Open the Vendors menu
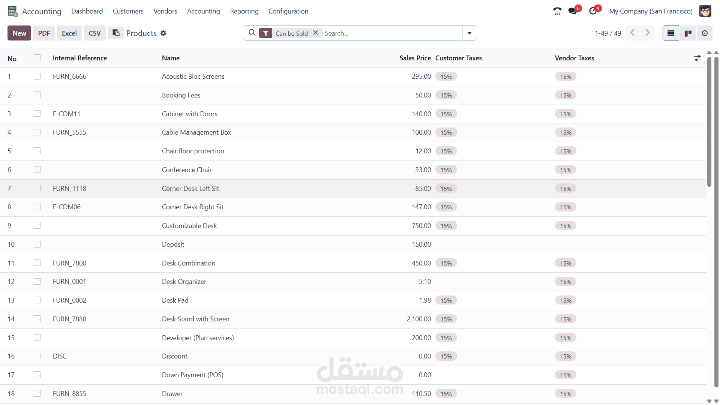The width and height of the screenshot is (720, 405). [165, 11]
